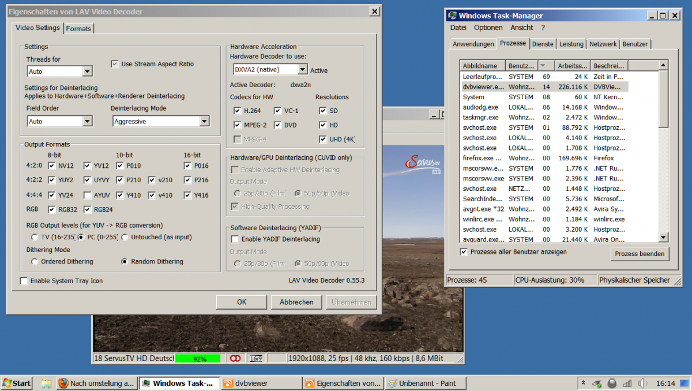The width and height of the screenshot is (692, 391).
Task: Open the Leistung tab in Task-Manager
Action: click(571, 44)
